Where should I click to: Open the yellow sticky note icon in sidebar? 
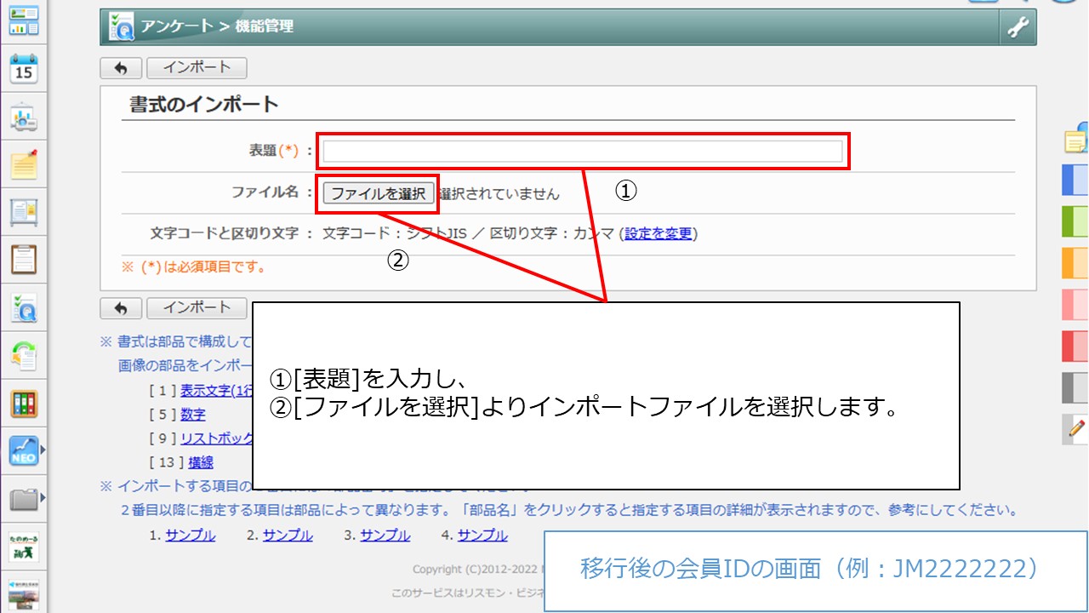tap(23, 163)
